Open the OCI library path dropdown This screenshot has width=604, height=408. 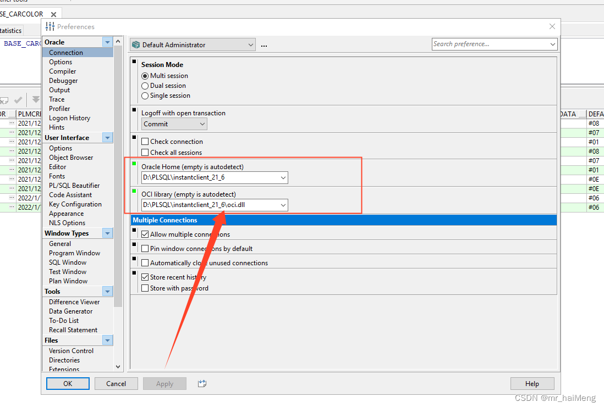tap(283, 205)
